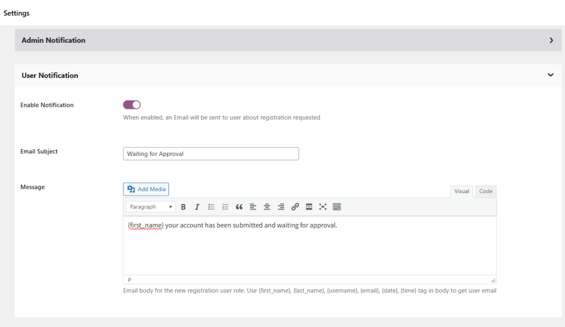Align message text right

[x=281, y=207]
